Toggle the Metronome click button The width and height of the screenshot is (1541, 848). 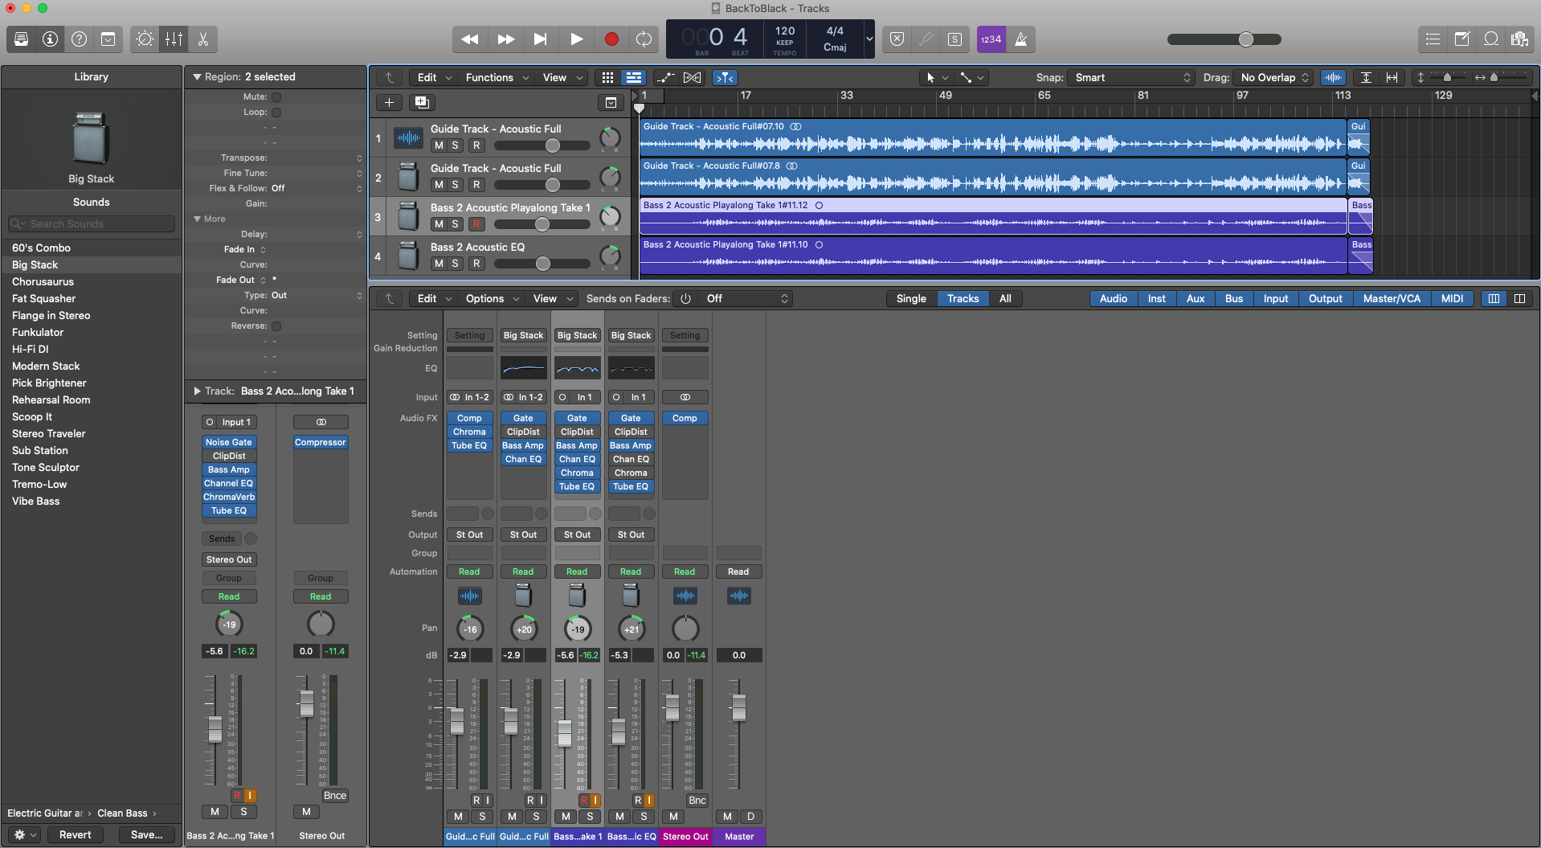1020,39
